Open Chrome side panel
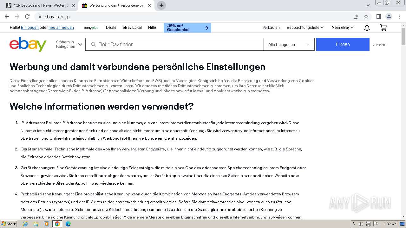This screenshot has width=406, height=228. click(379, 16)
